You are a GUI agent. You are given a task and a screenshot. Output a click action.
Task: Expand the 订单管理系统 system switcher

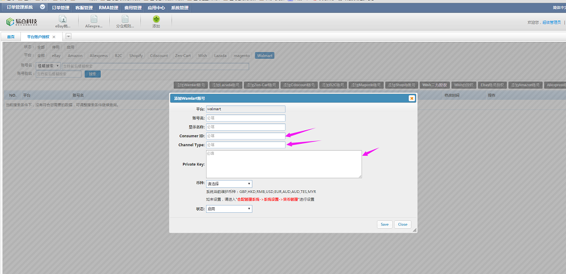(42, 7)
